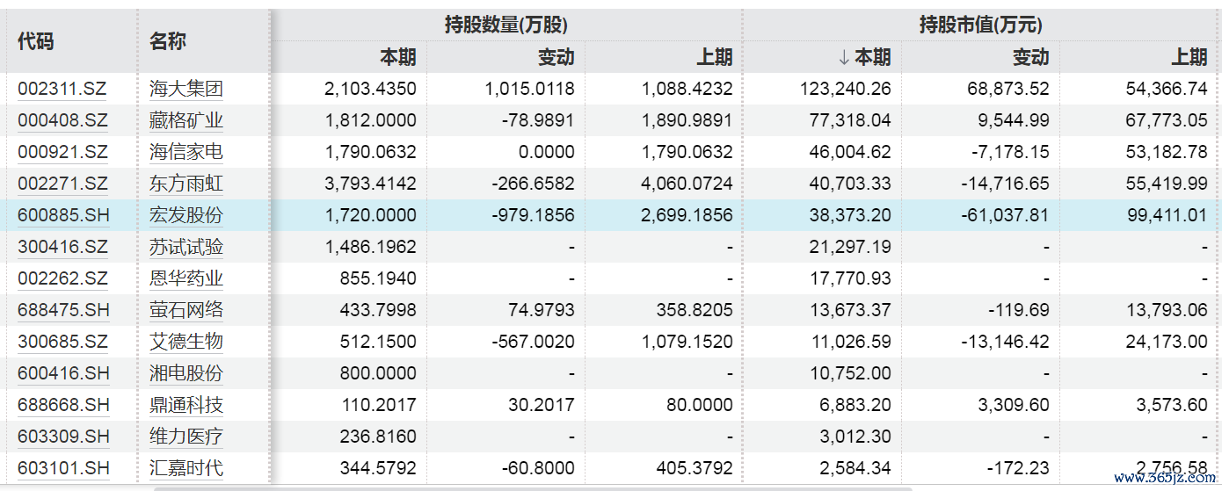Sort by 持股市值 变动 column header
Screen dimensions: 1222x491
click(1031, 57)
